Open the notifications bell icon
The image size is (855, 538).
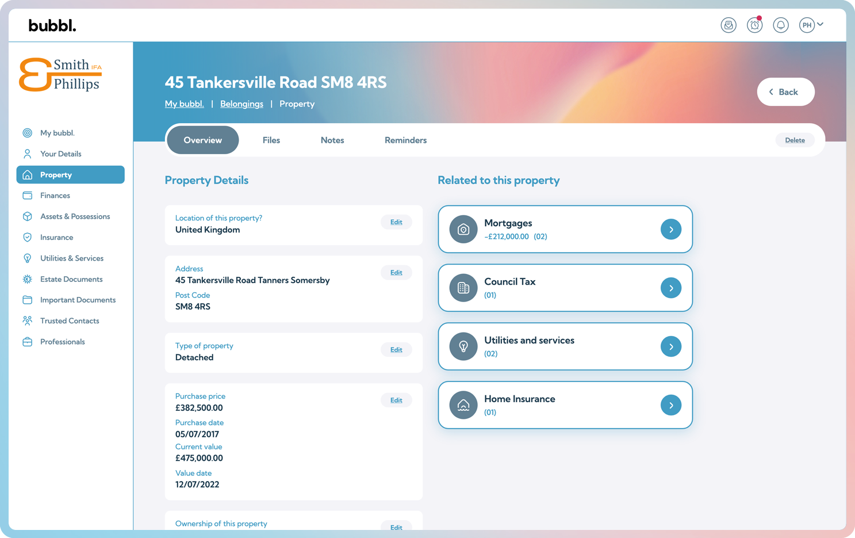pyautogui.click(x=780, y=25)
